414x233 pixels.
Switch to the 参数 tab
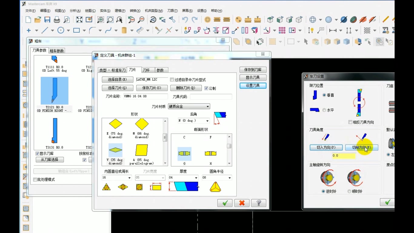tap(160, 70)
